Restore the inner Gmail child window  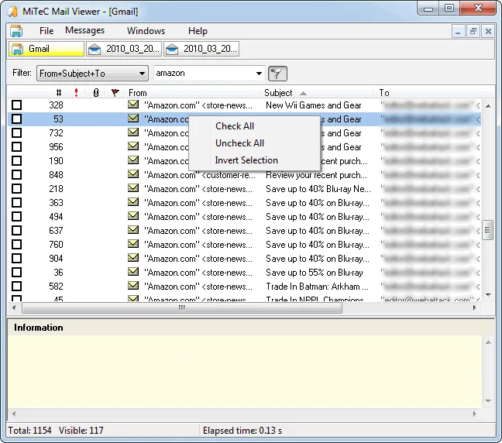pyautogui.click(x=473, y=32)
